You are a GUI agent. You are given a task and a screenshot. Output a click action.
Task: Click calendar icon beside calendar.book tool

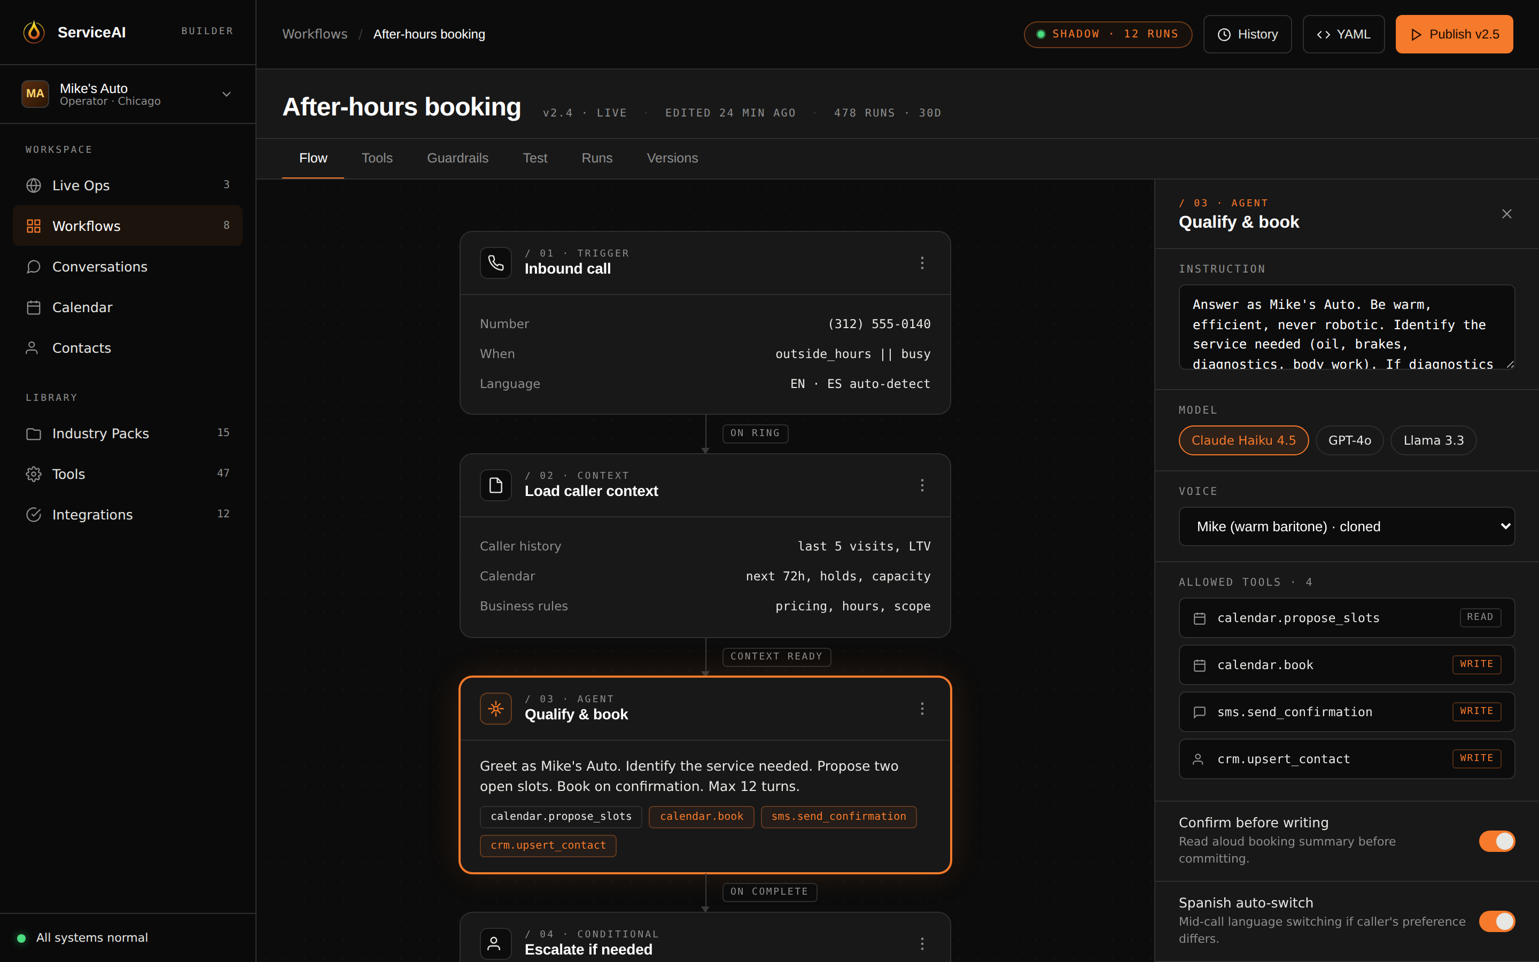(1199, 665)
